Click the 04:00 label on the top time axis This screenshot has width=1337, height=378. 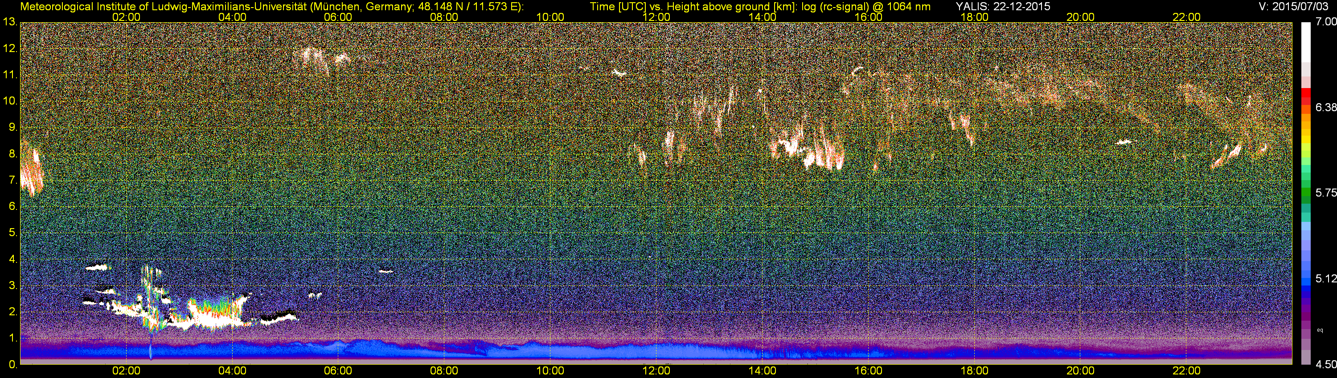pos(233,17)
